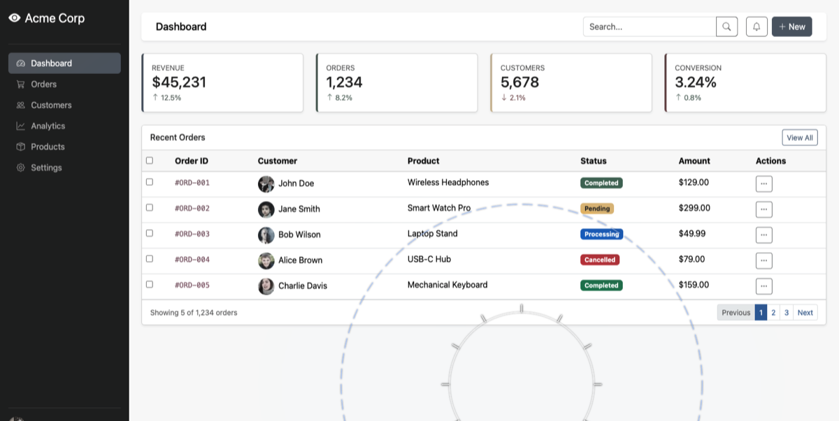Open actions menu for John Doe's order
The width and height of the screenshot is (839, 421).
(763, 184)
